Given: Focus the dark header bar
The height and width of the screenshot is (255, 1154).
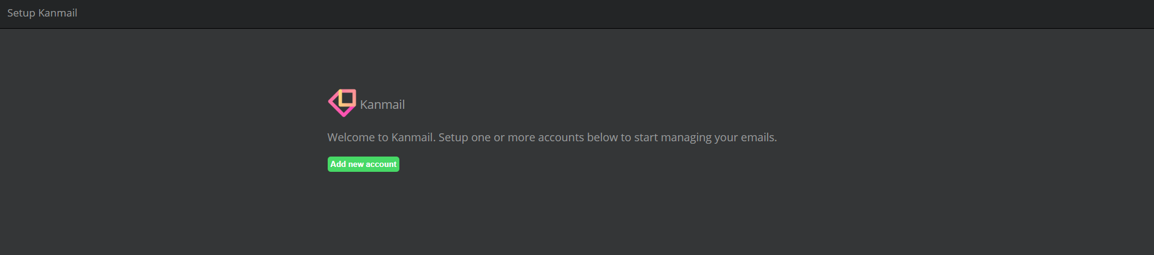Looking at the screenshot, I should (x=577, y=13).
